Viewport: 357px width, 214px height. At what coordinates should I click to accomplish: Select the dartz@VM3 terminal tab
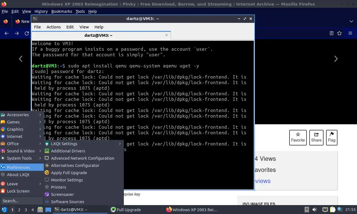coord(98,35)
